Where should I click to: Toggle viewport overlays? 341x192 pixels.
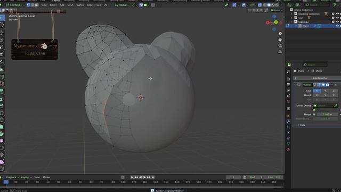pos(244,5)
